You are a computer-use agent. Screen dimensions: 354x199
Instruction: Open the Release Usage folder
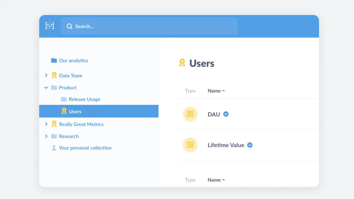coord(84,99)
